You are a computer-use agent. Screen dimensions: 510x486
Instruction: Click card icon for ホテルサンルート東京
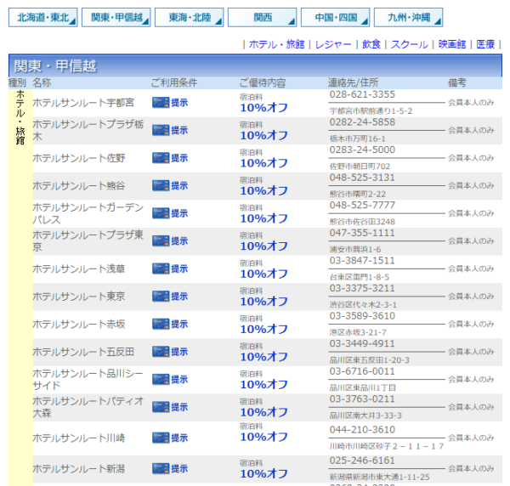[161, 297]
